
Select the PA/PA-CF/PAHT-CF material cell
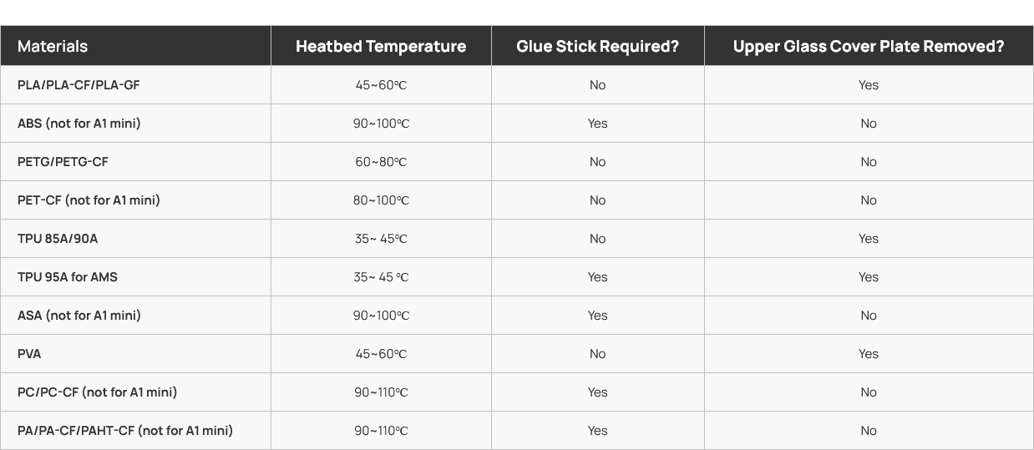[x=125, y=431]
